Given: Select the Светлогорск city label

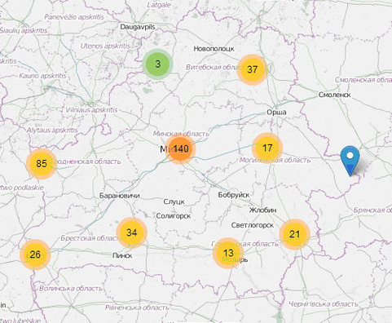Looking at the screenshot, I should pos(253,225).
